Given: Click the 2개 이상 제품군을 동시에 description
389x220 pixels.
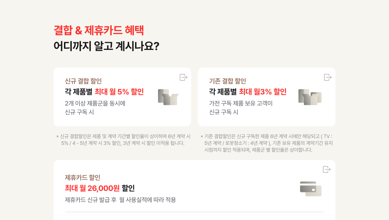Looking at the screenshot, I should [95, 104].
